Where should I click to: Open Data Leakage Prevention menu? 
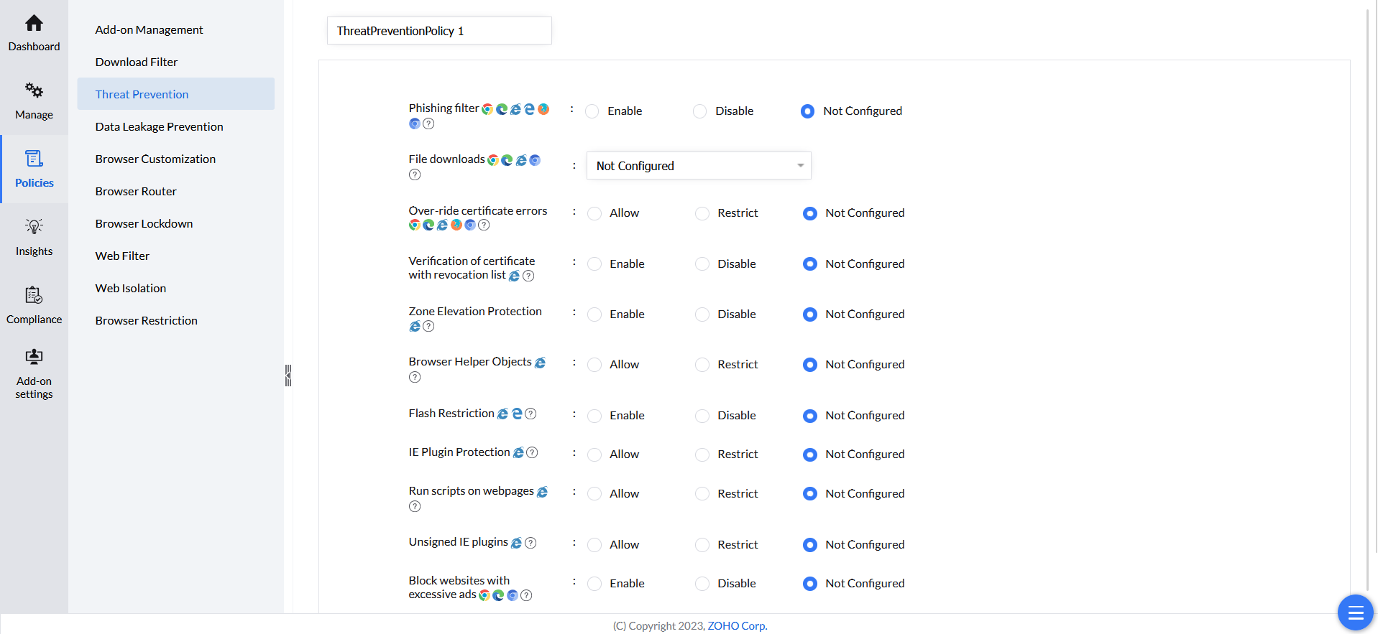pos(159,126)
